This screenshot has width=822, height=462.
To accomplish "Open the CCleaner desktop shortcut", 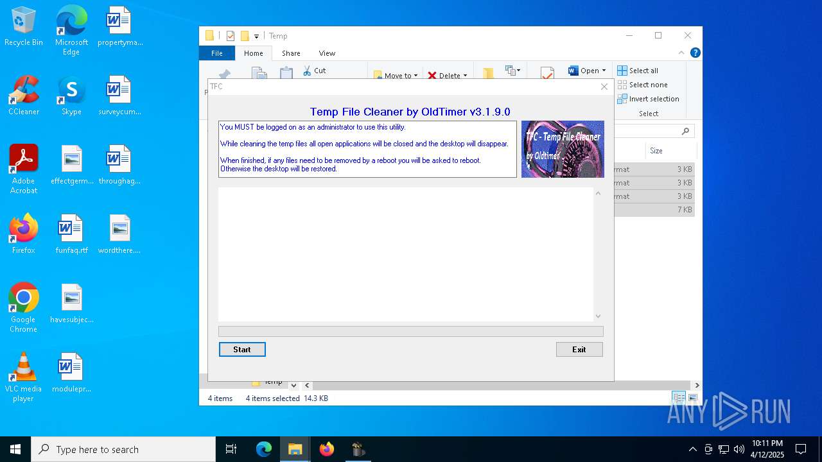I will 24,96.
